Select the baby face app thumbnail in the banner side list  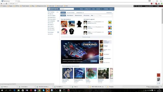[x=101, y=54]
